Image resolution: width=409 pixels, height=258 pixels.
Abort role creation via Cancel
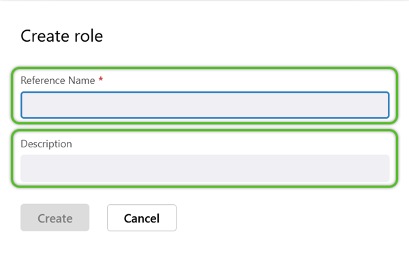(x=142, y=218)
